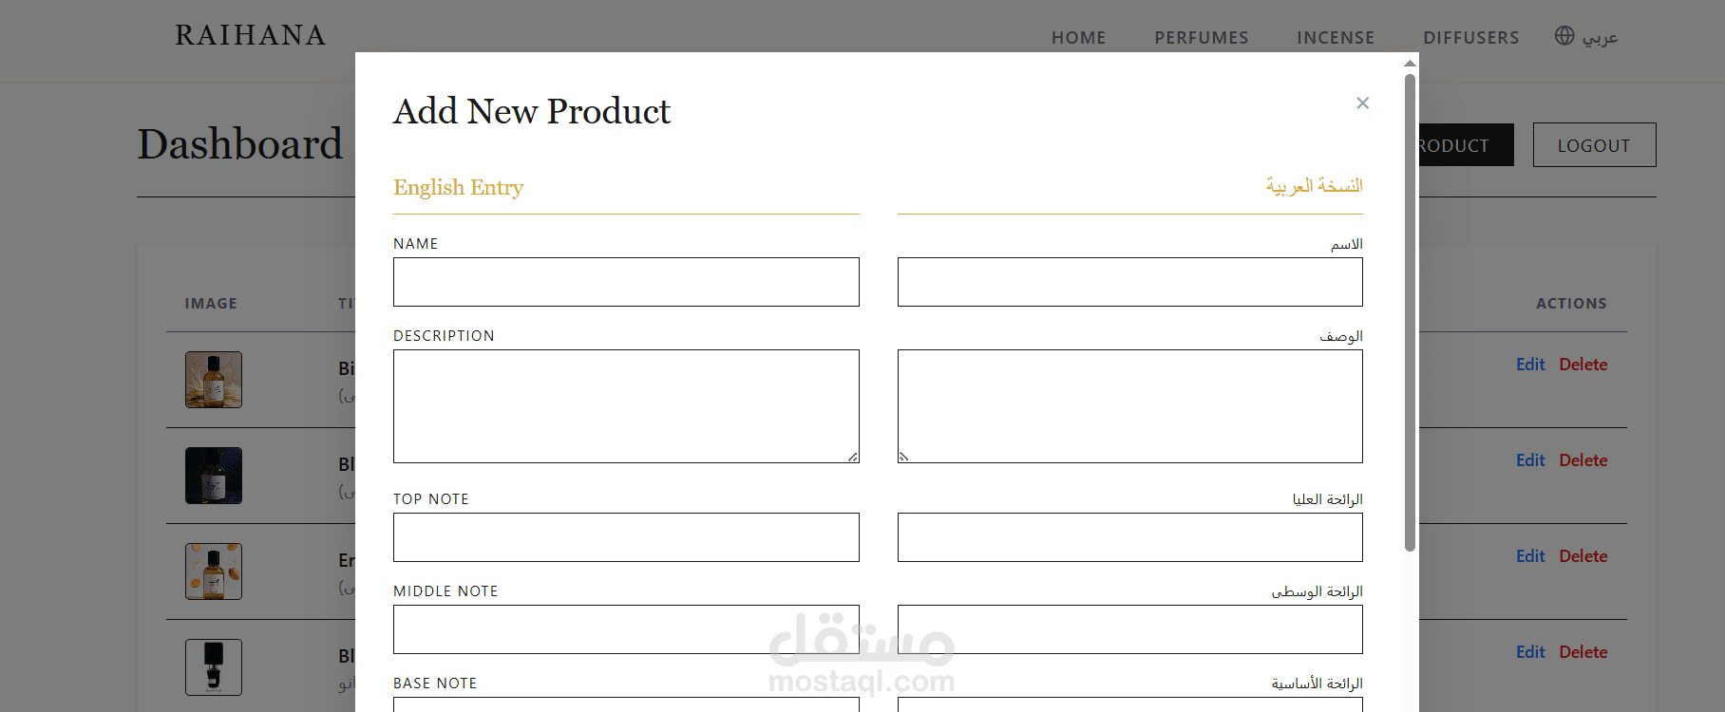
Task: Click the globe language icon
Action: (x=1564, y=36)
